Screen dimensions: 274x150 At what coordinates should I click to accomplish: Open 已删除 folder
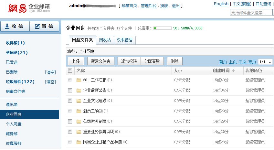click(x=12, y=72)
